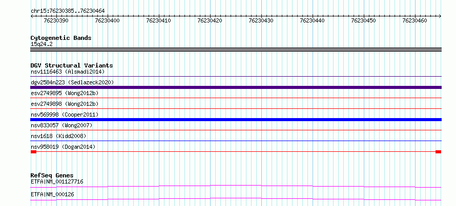Image resolution: width=456 pixels, height=206 pixels.
Task: Click ruler position 76230450
Action: [x=364, y=20]
